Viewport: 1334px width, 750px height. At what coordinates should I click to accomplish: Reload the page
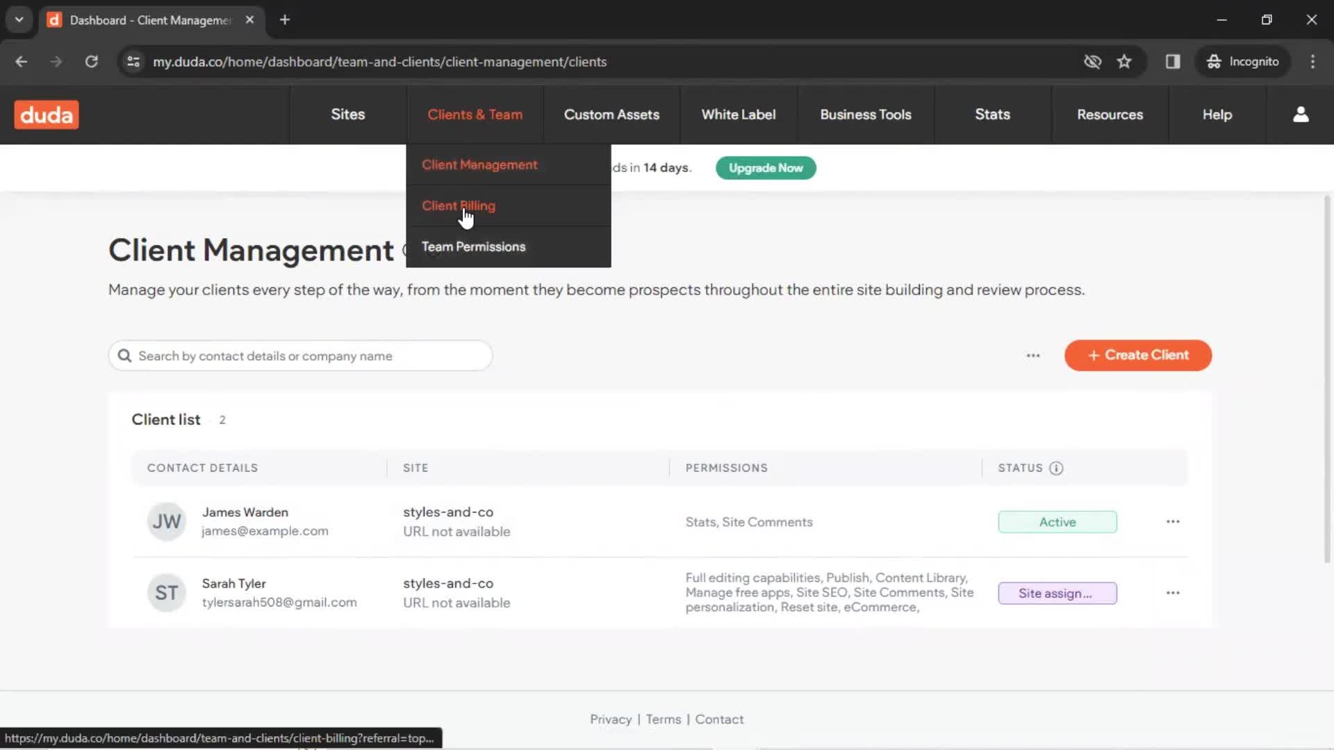coord(91,62)
